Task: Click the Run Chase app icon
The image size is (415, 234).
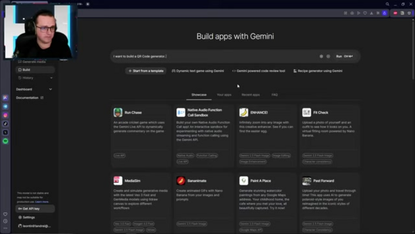Action: coord(118,112)
